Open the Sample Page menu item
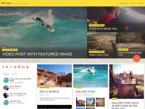 click(124, 3)
